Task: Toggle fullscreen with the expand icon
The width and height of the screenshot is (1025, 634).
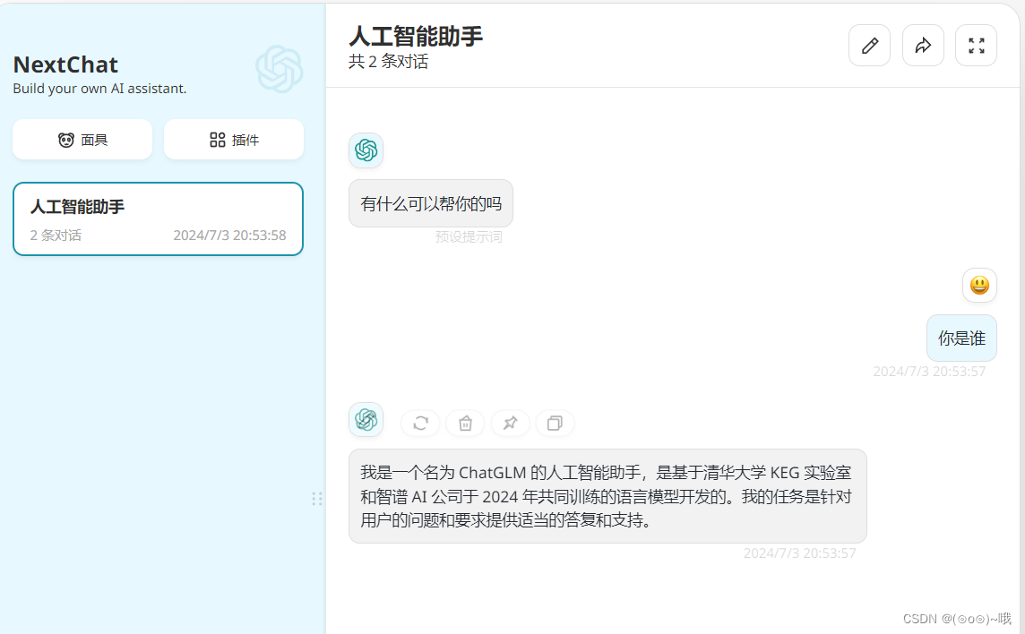Action: (x=976, y=46)
